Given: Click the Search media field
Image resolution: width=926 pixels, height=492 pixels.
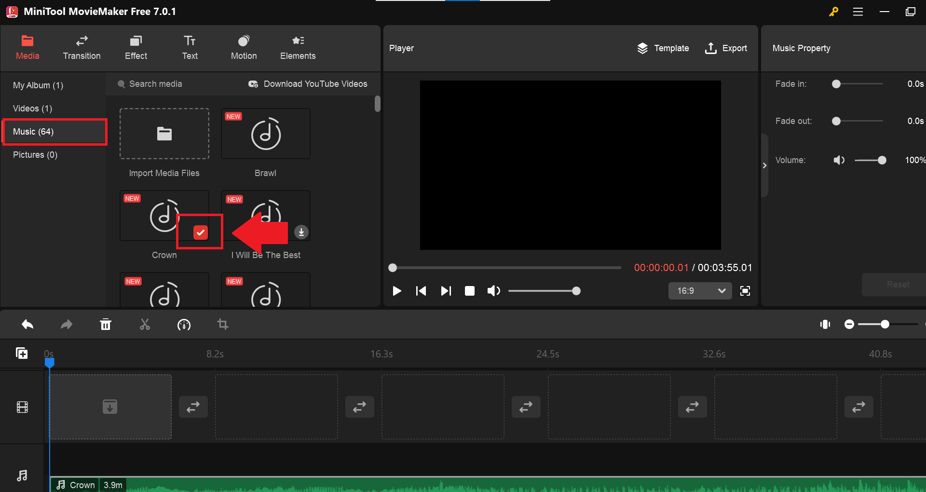Looking at the screenshot, I should (155, 84).
